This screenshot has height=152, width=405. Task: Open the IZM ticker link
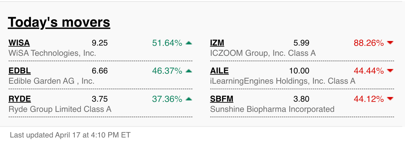[x=217, y=43]
